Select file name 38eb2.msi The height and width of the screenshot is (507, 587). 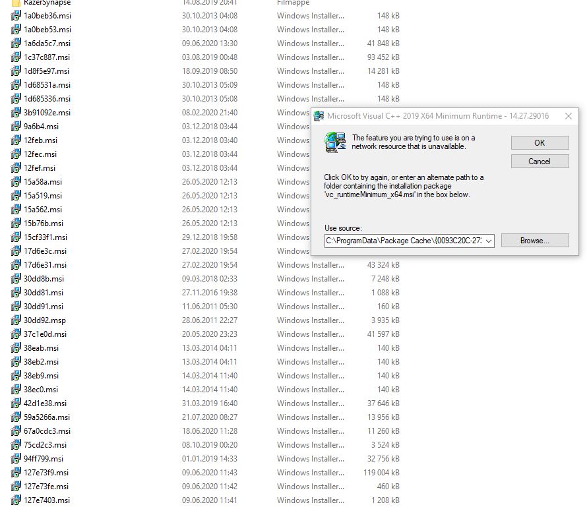[41, 362]
